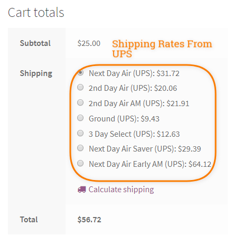Click the 2nd Day Air (UPS): $20.06 label
The image size is (232, 245).
click(133, 88)
